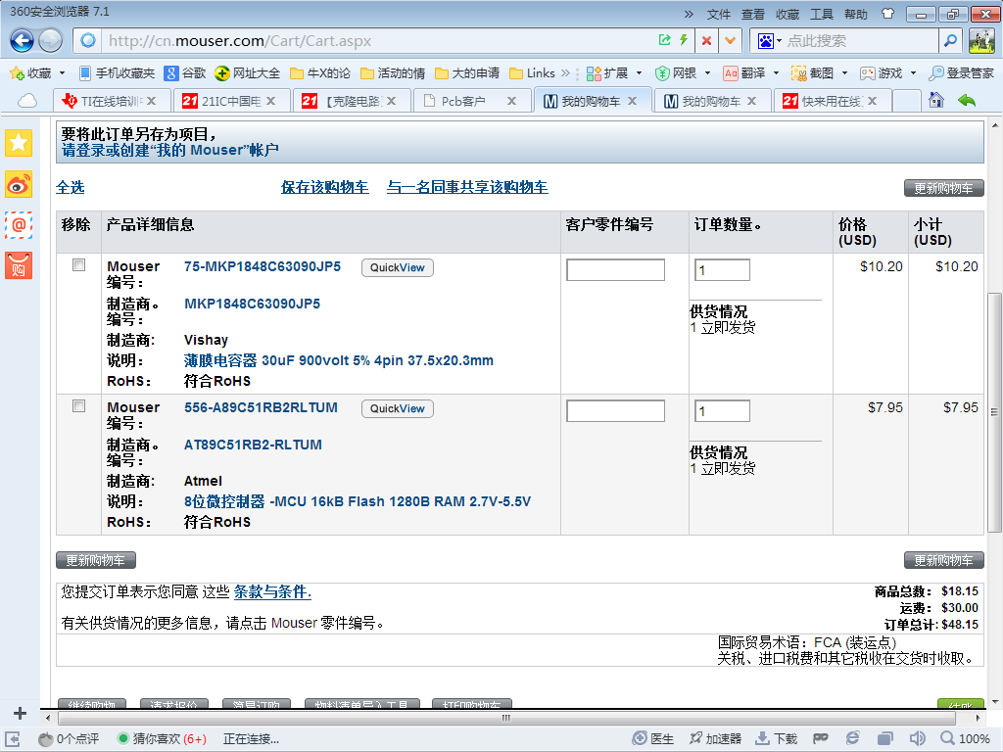Click the stop loading red X icon

pos(706,41)
